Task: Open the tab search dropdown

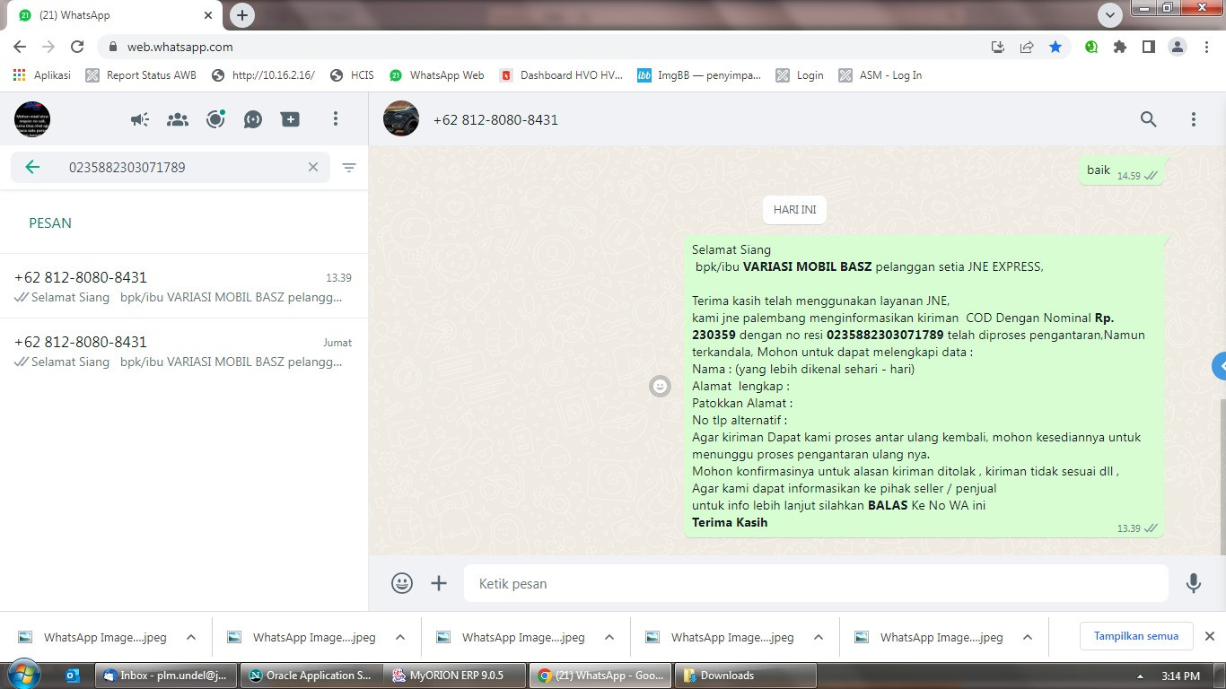Action: point(1110,14)
